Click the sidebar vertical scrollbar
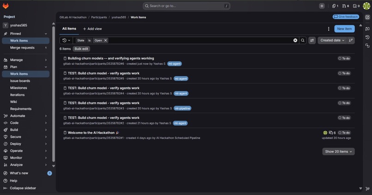This screenshot has height=195, width=372. [54, 94]
